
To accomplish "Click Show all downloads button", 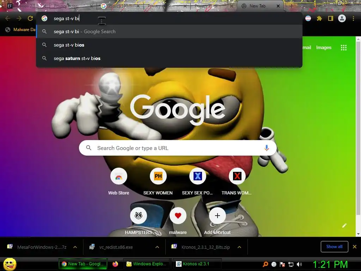I will [334, 247].
